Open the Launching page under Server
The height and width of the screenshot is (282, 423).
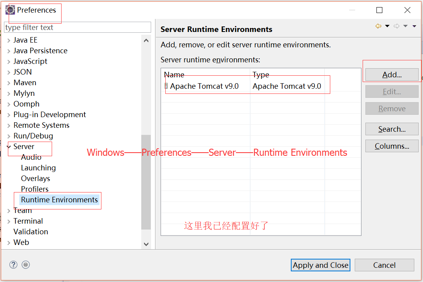click(38, 168)
